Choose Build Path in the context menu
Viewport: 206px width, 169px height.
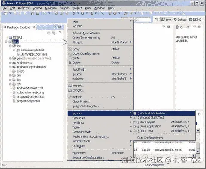[x=100, y=70]
